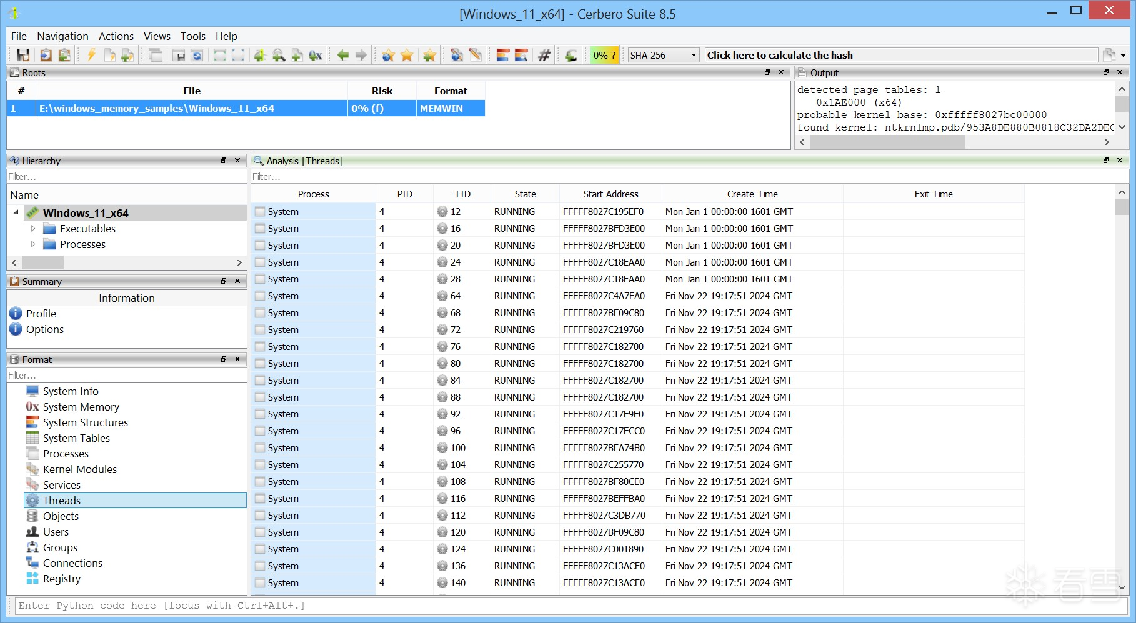This screenshot has width=1136, height=623.
Task: Float the Roots panel
Action: pos(767,72)
